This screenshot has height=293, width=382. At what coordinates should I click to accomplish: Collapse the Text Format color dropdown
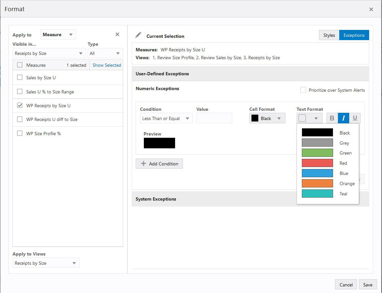[309, 118]
